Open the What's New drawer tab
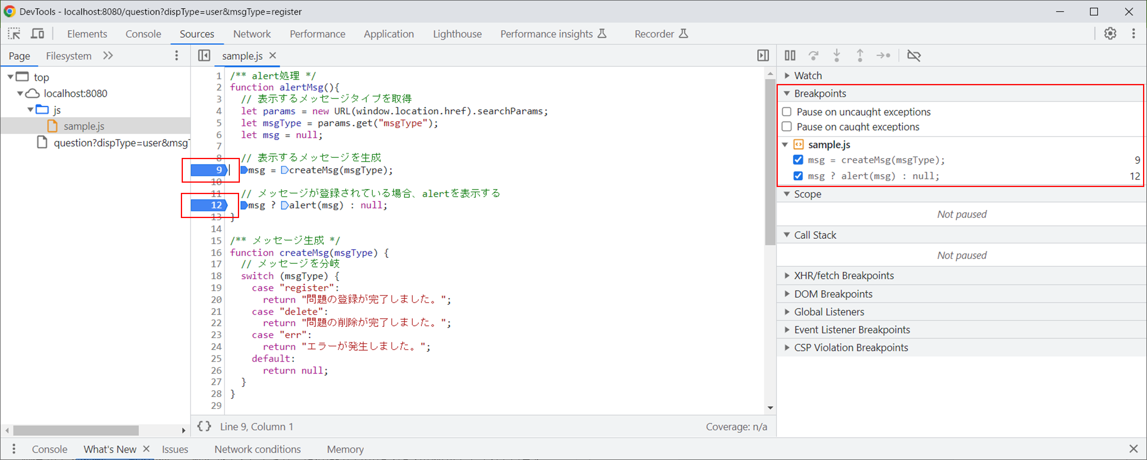Screen dimensions: 1147x460 [110, 449]
